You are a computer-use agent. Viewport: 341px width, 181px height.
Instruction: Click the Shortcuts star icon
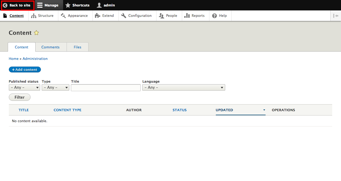coord(68,5)
